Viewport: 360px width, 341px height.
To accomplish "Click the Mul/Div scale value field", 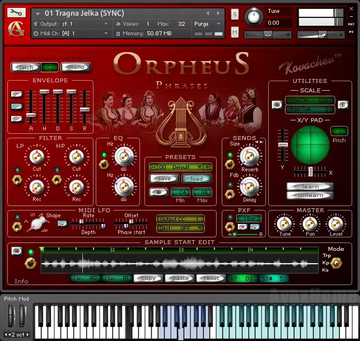I will click(310, 100).
